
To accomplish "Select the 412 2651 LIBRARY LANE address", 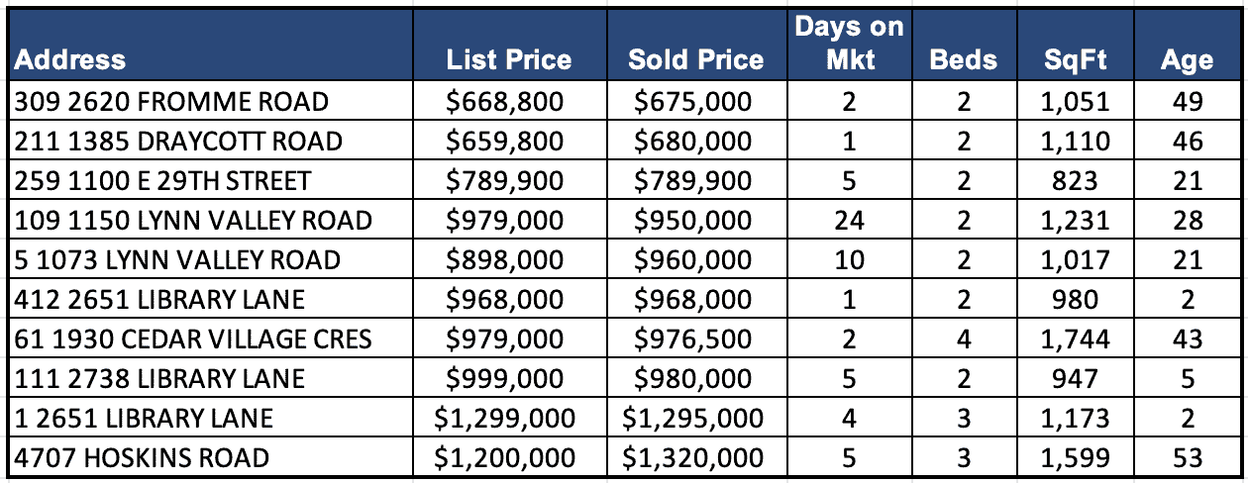I will 159,300.
